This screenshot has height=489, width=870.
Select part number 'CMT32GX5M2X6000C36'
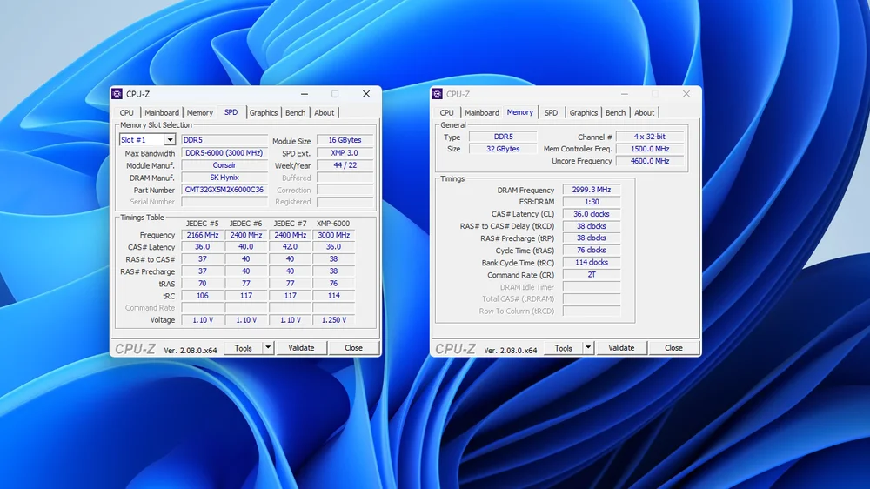pyautogui.click(x=224, y=190)
